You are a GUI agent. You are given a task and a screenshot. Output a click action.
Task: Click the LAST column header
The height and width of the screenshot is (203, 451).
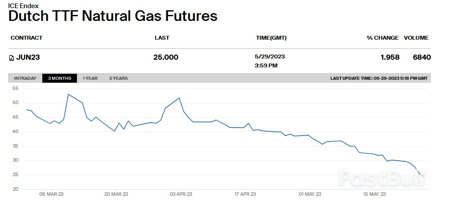coord(162,38)
